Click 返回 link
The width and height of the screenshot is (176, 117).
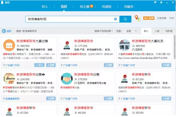point(9,31)
